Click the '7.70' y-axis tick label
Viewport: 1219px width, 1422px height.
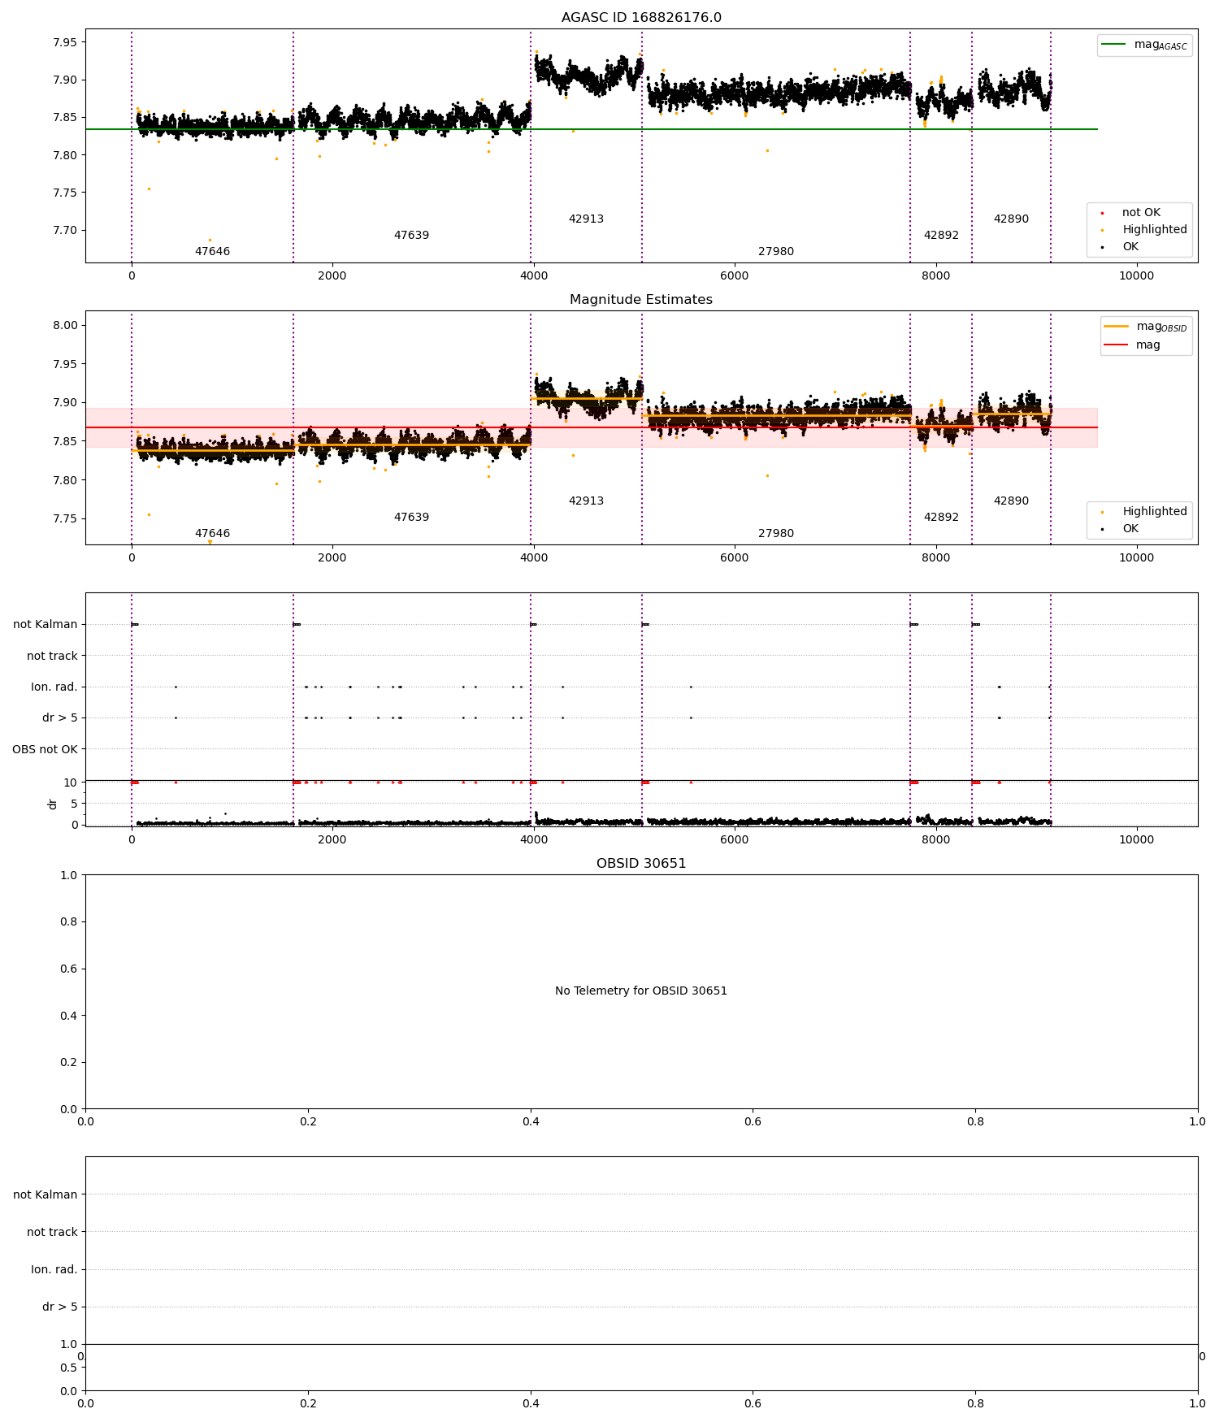(66, 231)
